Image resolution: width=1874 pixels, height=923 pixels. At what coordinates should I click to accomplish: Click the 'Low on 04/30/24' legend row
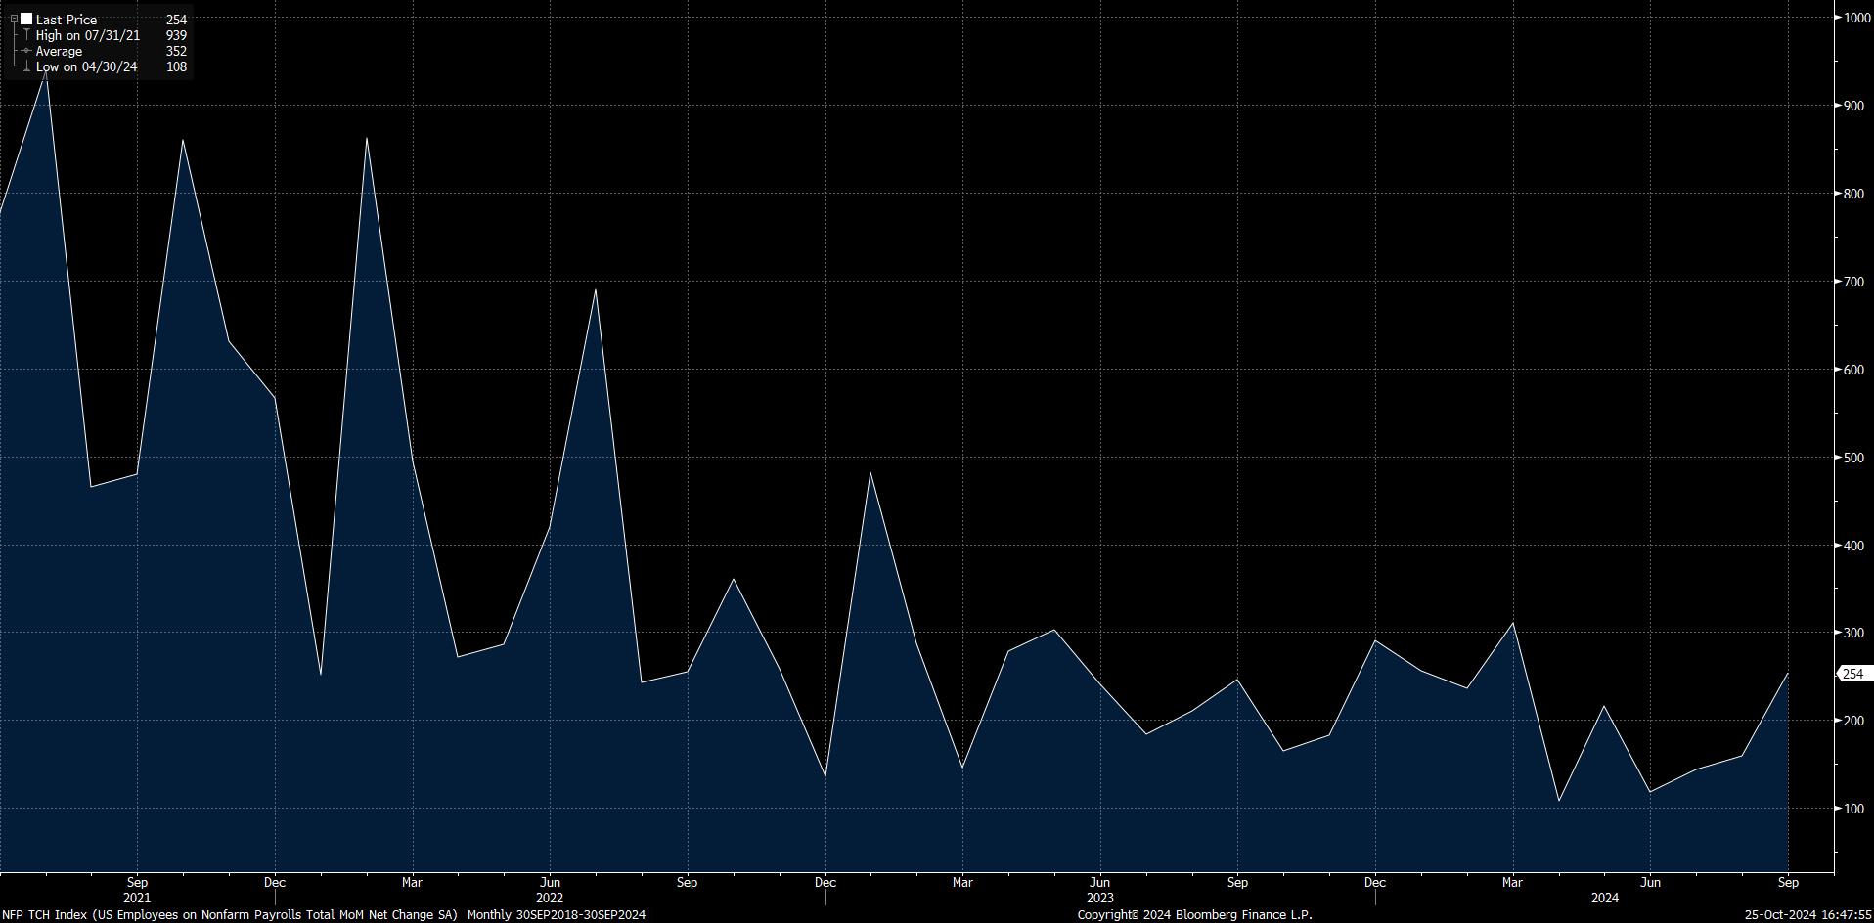tap(87, 66)
